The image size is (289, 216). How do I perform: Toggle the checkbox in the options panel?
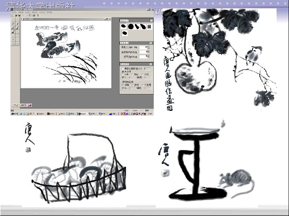tap(123, 68)
